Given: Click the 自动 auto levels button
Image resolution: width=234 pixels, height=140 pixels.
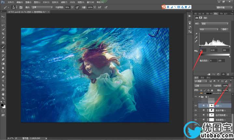Looking at the screenshot, I should pos(225,29).
